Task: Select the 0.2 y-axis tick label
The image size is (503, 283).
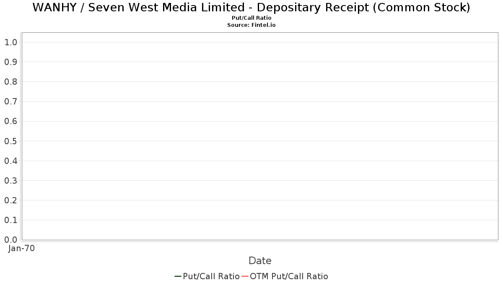Action: point(10,200)
